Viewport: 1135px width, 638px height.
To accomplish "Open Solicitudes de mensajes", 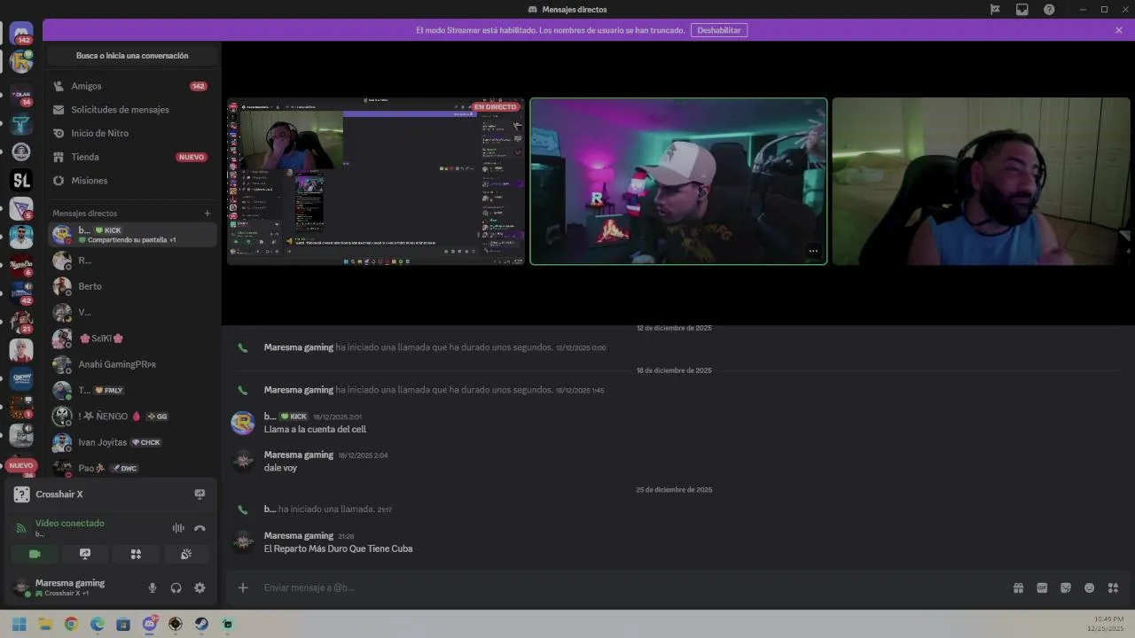I will pos(132,110).
